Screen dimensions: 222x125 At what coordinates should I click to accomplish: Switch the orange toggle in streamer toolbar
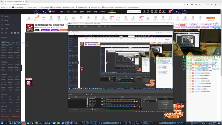36,17
